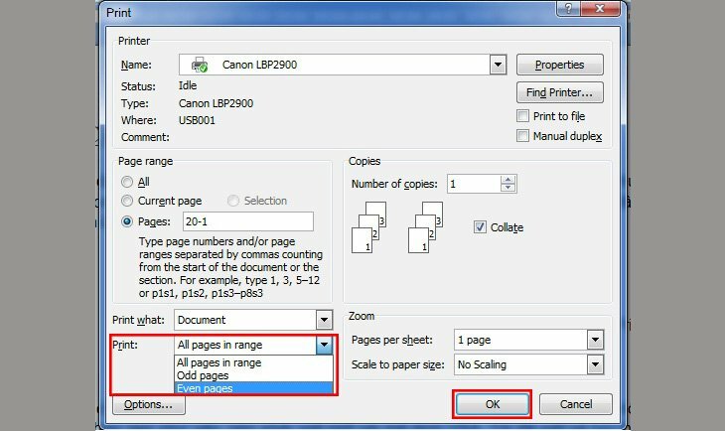Click the Pages range text field
This screenshot has width=725, height=431.
[x=247, y=221]
